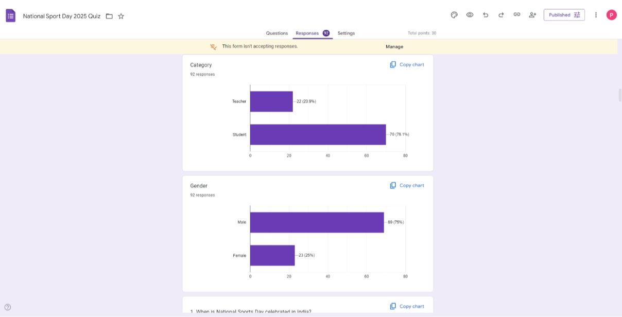Click the Female bar in Gender chart
Image resolution: width=622 pixels, height=317 pixels.
[x=272, y=255]
